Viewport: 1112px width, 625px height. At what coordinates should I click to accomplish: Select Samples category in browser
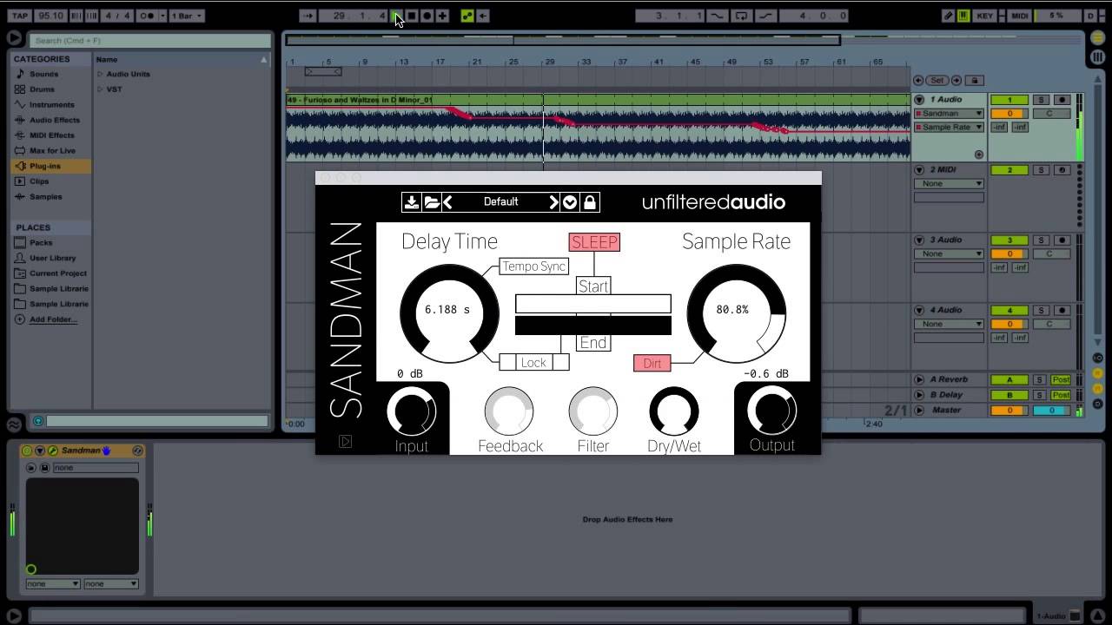45,197
